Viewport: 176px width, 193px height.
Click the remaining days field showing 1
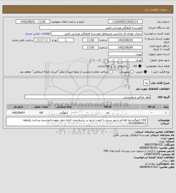click(66, 40)
